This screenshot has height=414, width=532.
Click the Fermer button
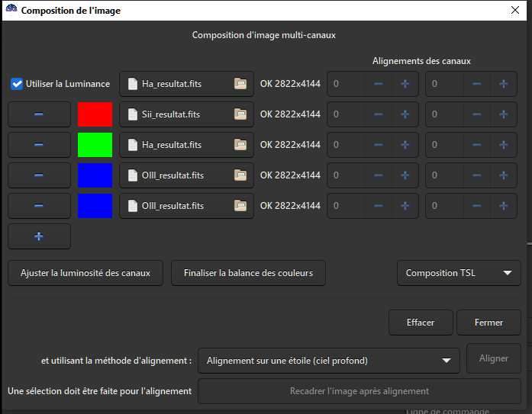pos(489,323)
